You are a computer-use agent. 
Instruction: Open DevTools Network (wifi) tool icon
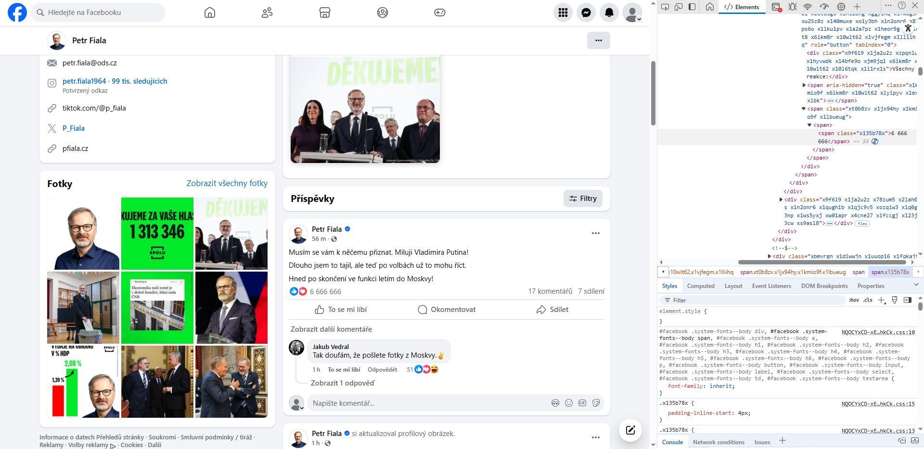click(808, 7)
